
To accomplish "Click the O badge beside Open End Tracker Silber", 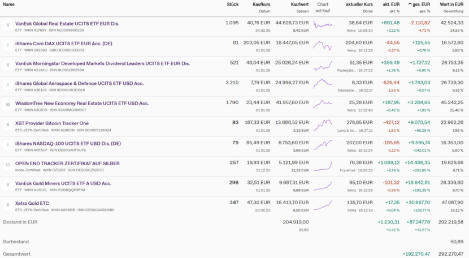I will point(7,165).
